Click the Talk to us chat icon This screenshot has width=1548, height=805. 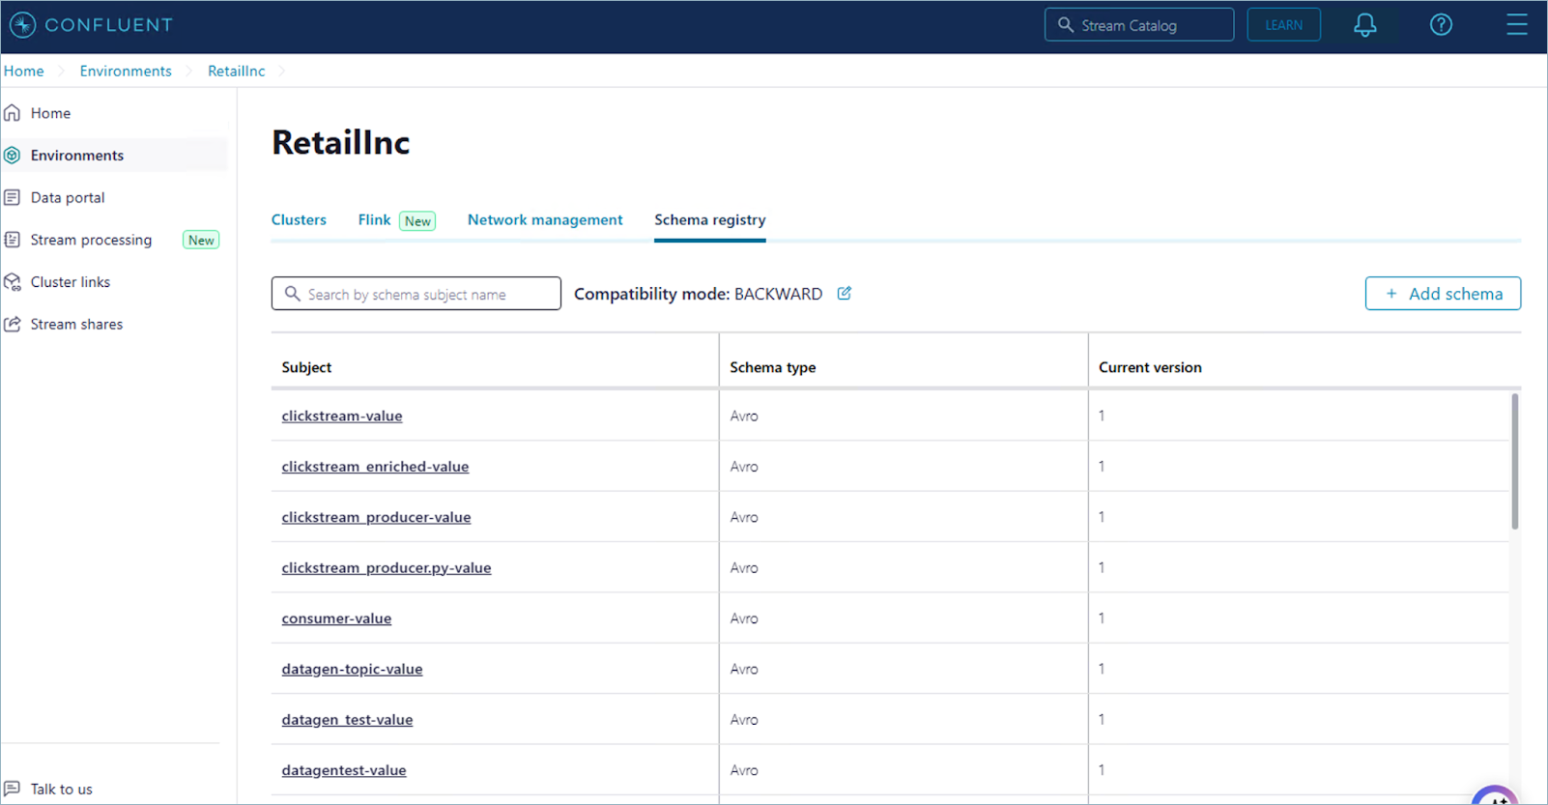13,789
